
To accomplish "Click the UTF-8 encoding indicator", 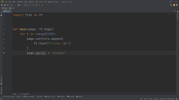I will (150, 99).
